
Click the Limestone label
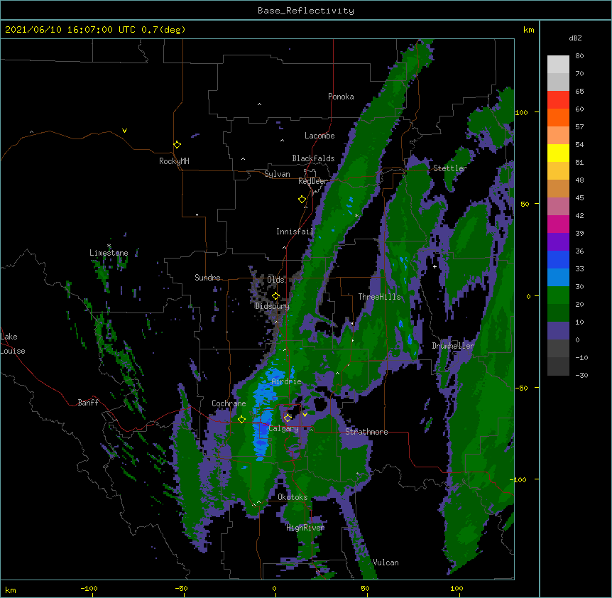(109, 253)
